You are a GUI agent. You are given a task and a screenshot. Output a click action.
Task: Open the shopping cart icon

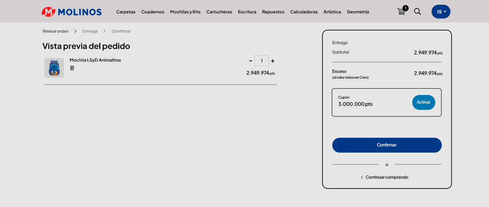tap(401, 12)
